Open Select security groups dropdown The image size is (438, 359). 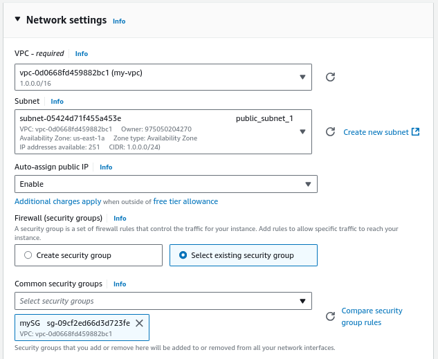[x=163, y=301]
